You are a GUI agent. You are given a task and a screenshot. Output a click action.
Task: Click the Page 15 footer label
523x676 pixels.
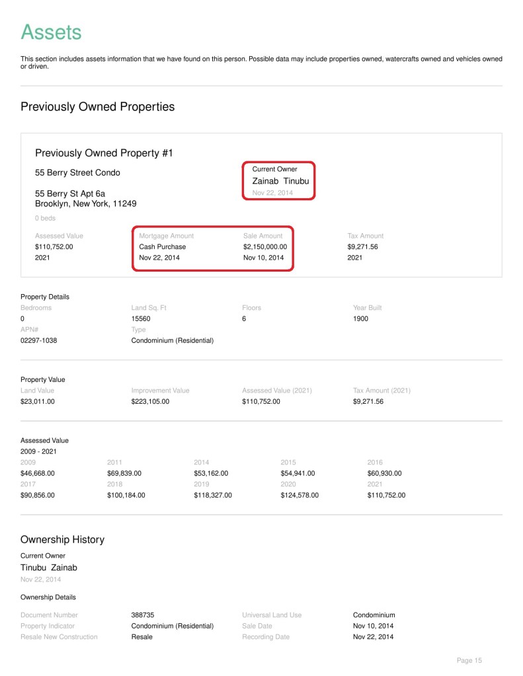[x=469, y=660]
